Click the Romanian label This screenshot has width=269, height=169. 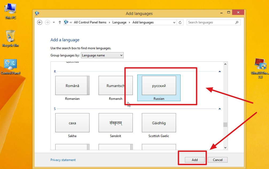(x=72, y=98)
